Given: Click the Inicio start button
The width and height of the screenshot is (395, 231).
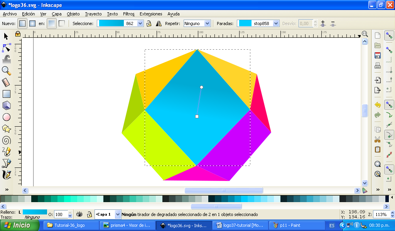Looking at the screenshot, I should (19, 225).
